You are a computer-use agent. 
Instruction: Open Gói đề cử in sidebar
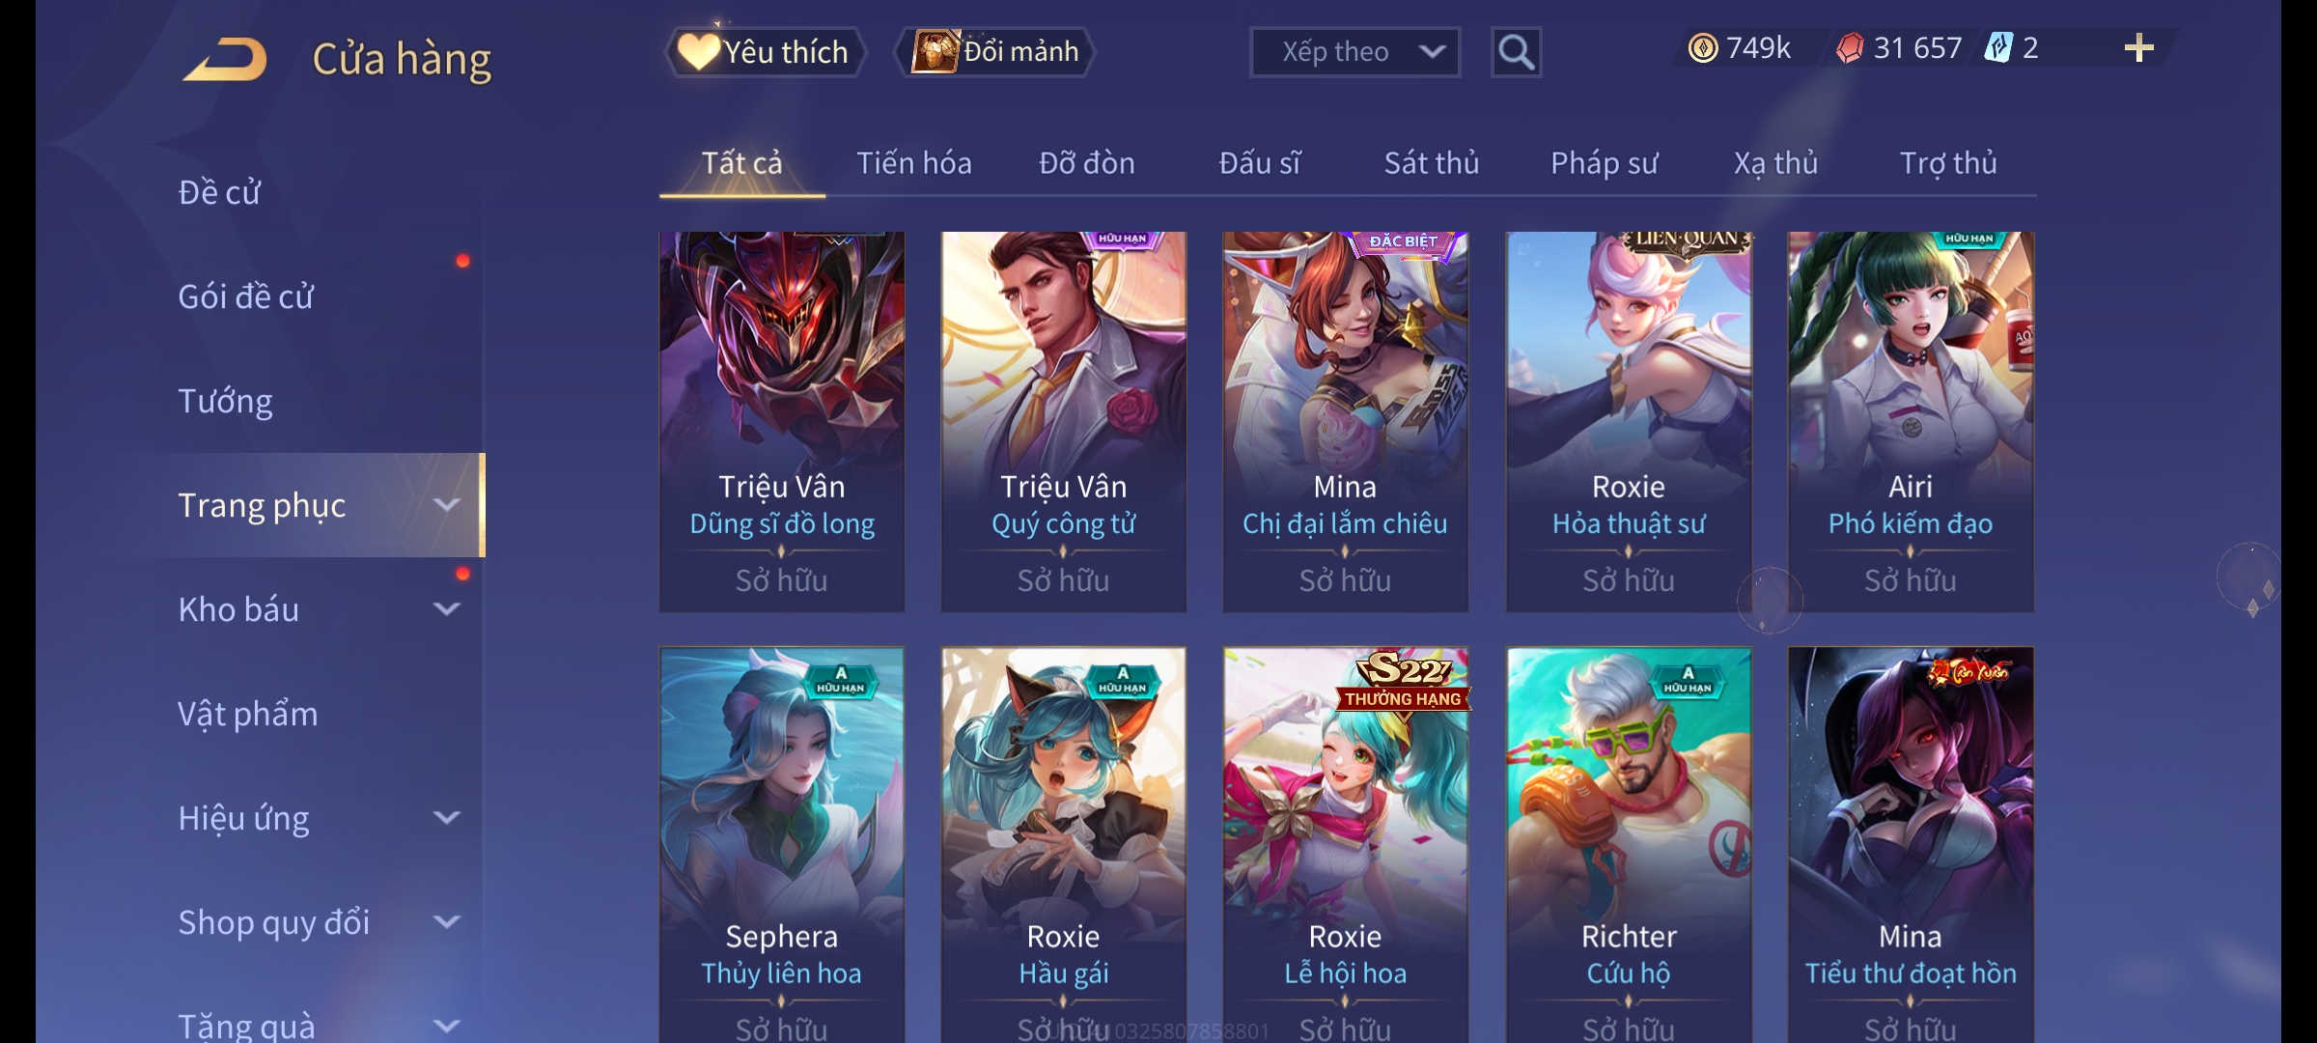pyautogui.click(x=245, y=296)
